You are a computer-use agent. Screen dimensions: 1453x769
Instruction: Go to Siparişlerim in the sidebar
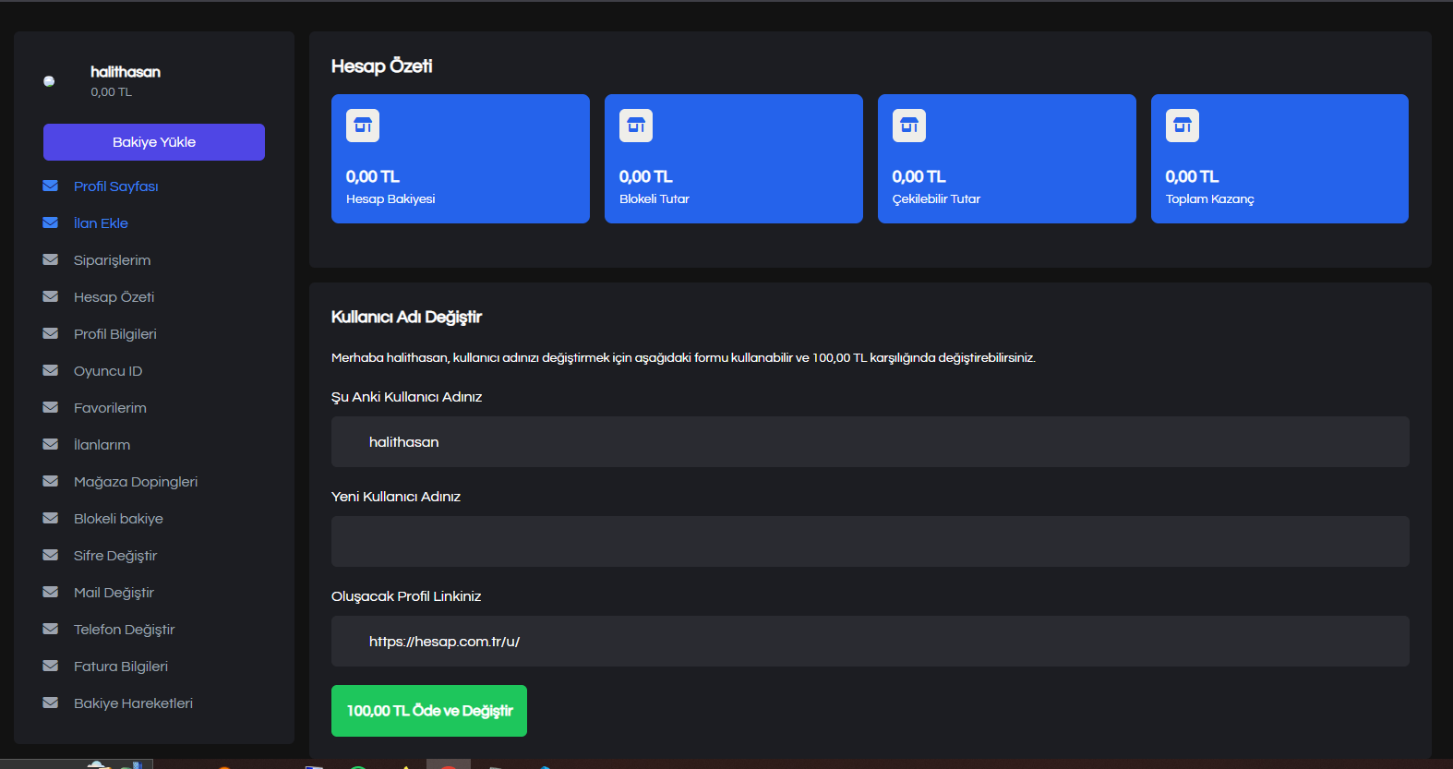(x=112, y=260)
